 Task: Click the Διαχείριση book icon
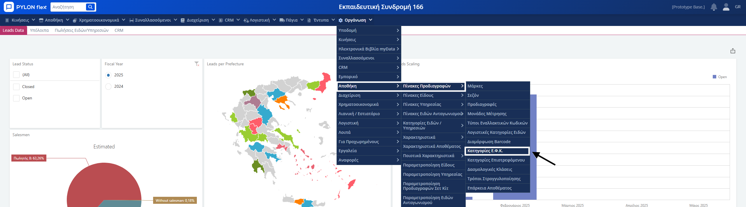tap(183, 20)
